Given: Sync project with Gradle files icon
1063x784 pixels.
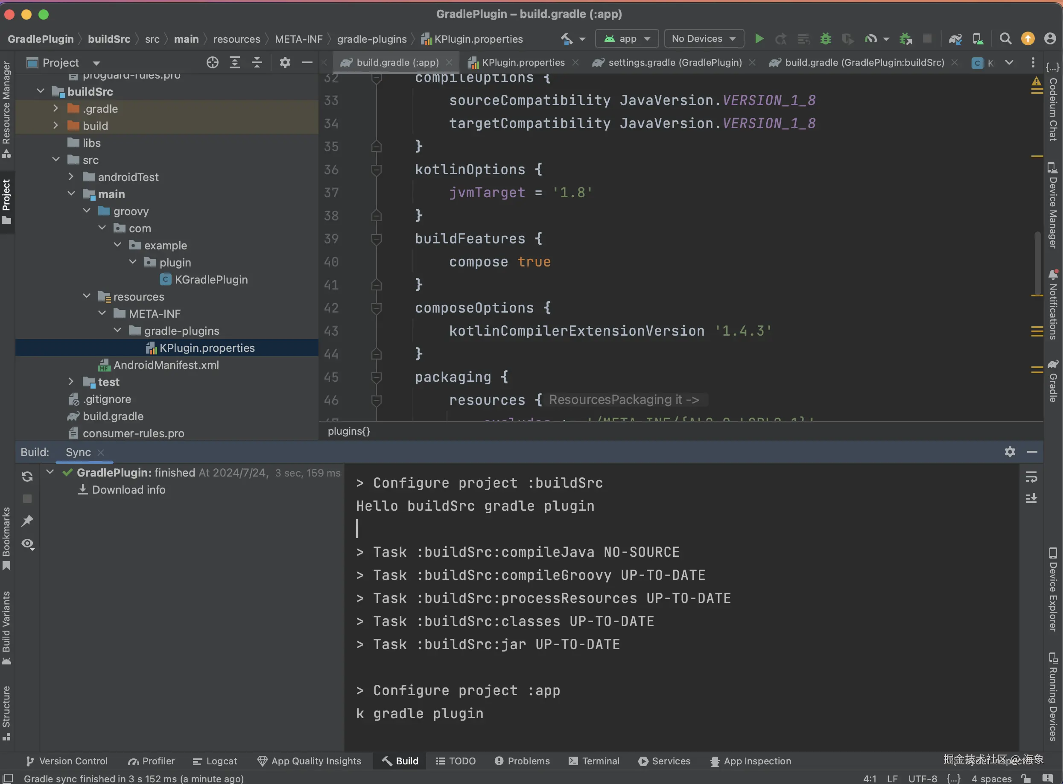Looking at the screenshot, I should click(955, 38).
